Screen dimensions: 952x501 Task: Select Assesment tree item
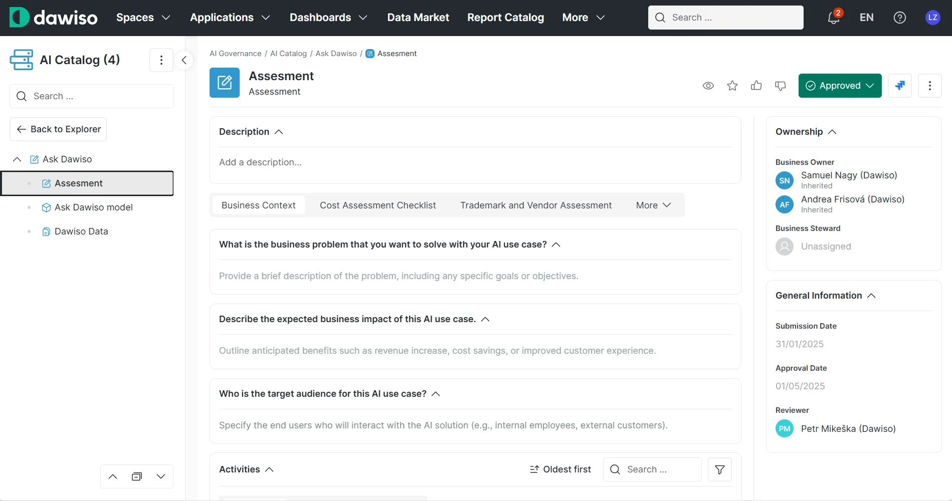[87, 183]
